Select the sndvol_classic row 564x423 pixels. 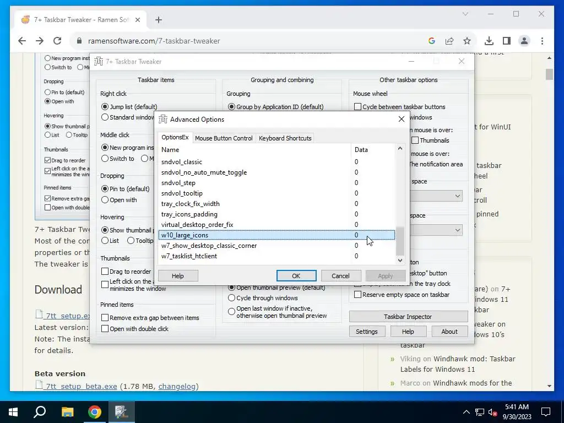[x=276, y=162]
